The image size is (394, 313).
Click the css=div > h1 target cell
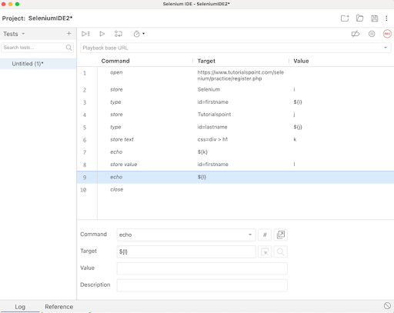[212, 139]
